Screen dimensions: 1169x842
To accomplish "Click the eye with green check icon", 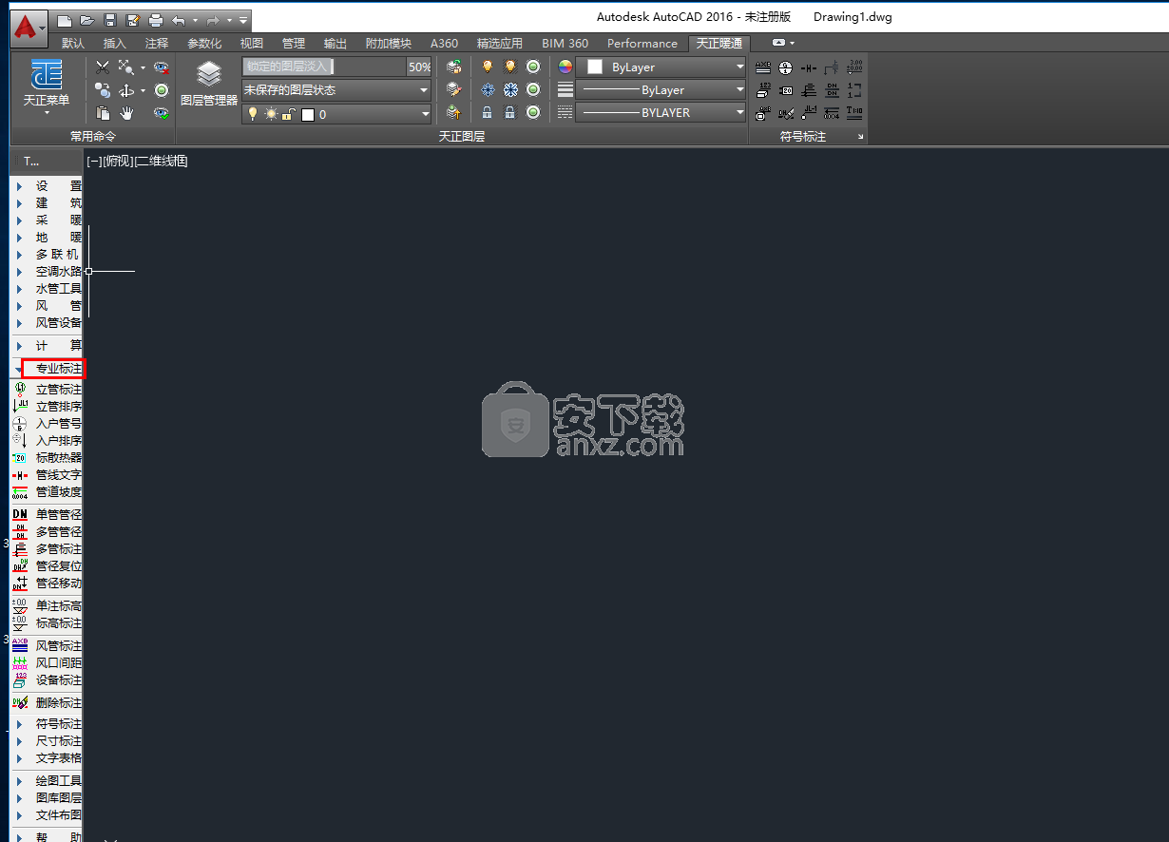I will point(162,113).
